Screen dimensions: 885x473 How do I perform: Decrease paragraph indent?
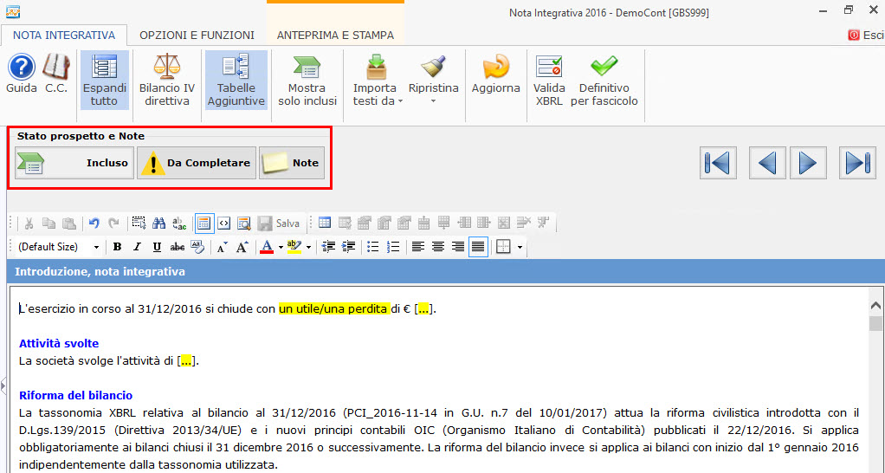coord(328,247)
